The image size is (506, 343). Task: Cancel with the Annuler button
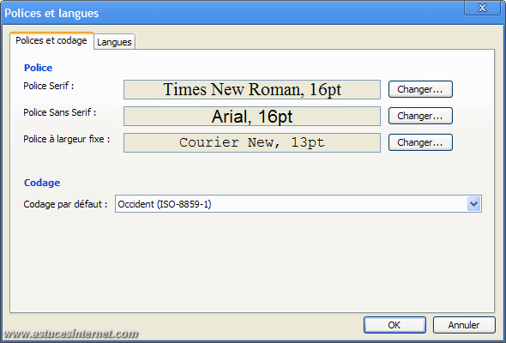click(464, 325)
